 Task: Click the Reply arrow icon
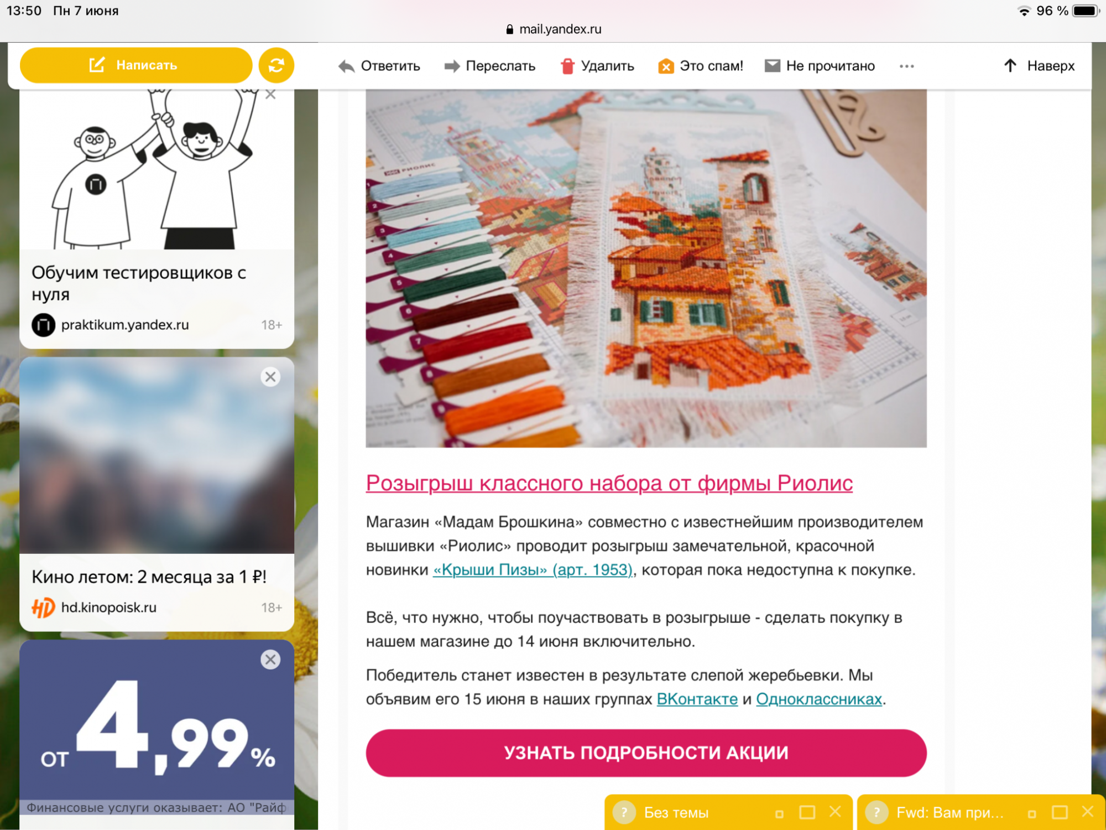point(347,66)
